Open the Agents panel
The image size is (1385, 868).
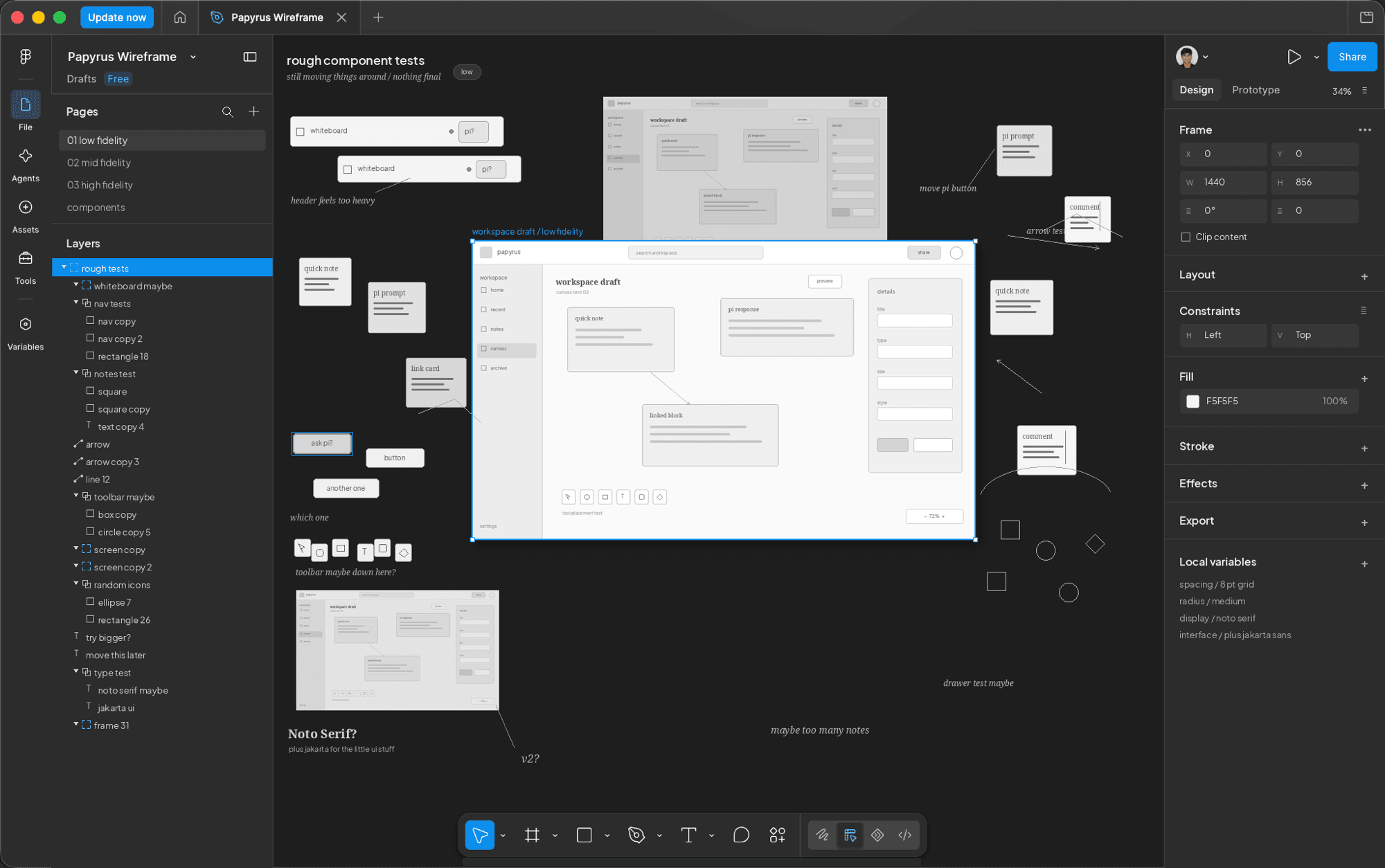[26, 165]
